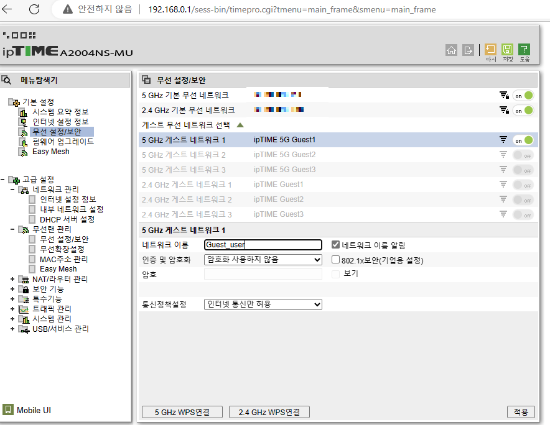Uncheck the 네트워크 이름 알림 checkbox
This screenshot has width=550, height=425.
pos(335,244)
